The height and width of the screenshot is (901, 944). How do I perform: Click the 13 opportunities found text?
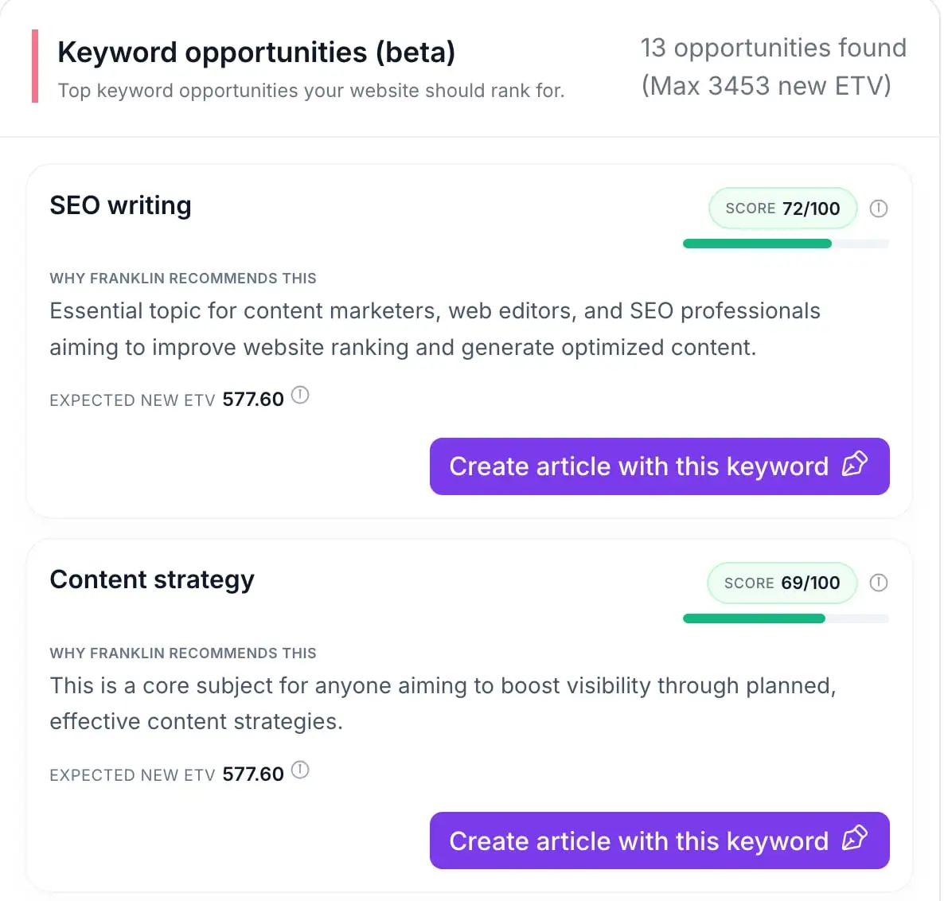pos(772,48)
